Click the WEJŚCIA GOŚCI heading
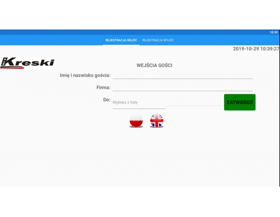The width and height of the screenshot is (280, 217). tap(155, 65)
